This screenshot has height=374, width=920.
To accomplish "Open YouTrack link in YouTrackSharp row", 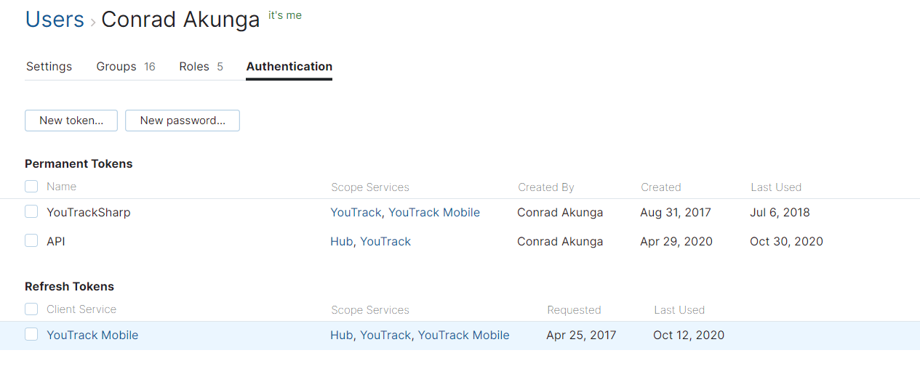I will (356, 213).
